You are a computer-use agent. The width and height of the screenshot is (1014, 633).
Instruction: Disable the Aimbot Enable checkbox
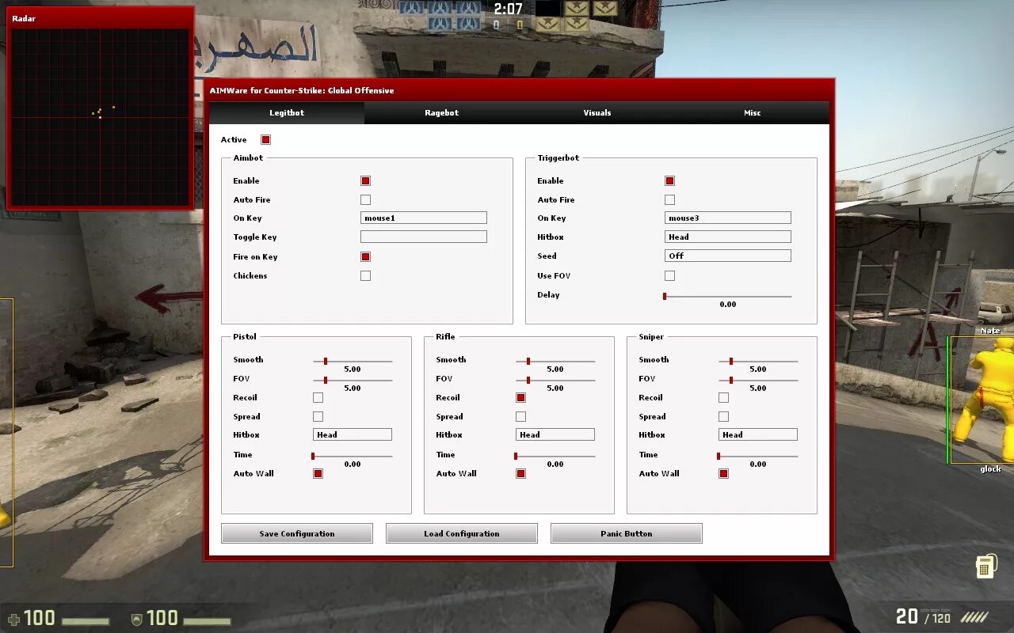point(365,181)
